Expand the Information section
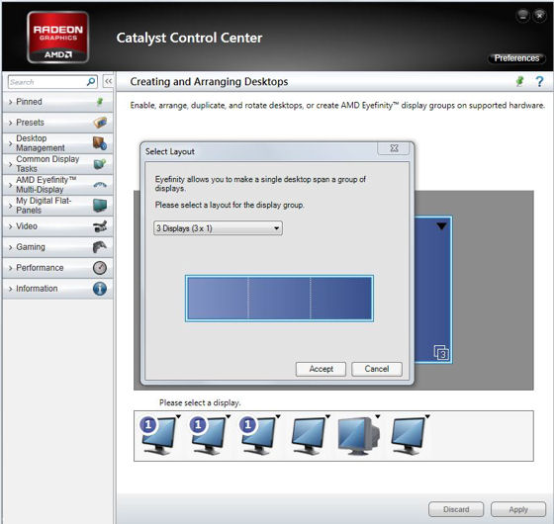This screenshot has width=554, height=524. pos(57,289)
